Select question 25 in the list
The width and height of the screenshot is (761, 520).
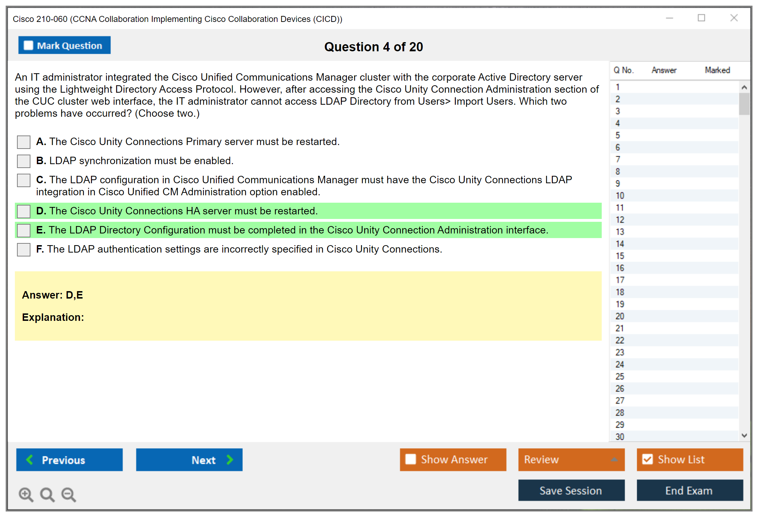[x=620, y=376]
